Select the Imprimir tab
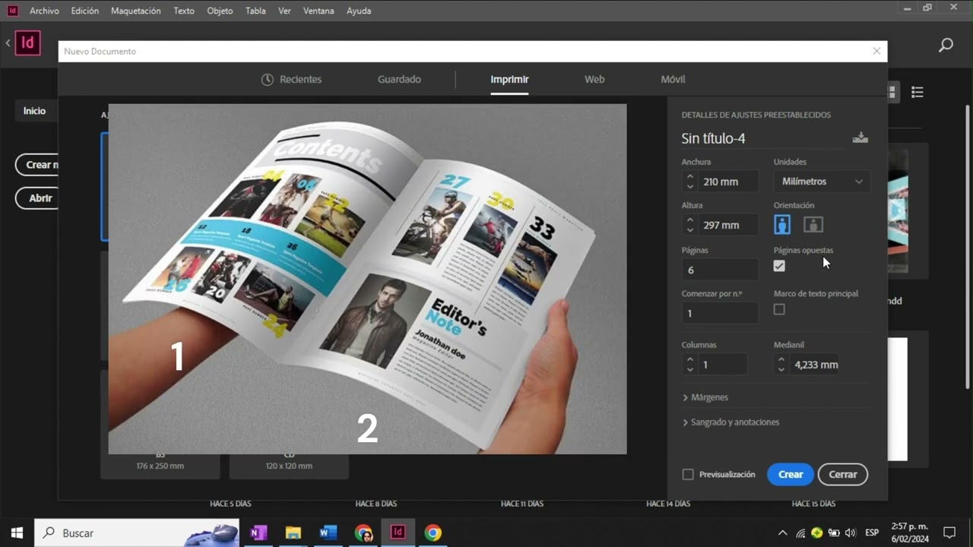 click(509, 79)
